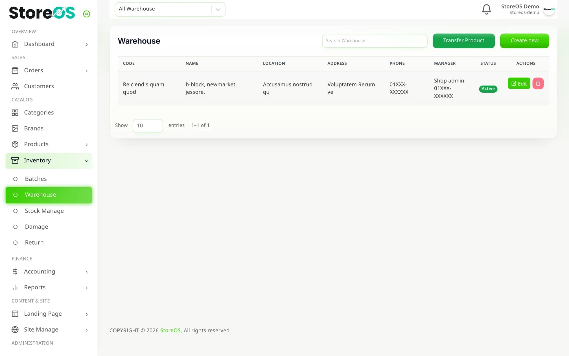Image resolution: width=569 pixels, height=356 pixels.
Task: Expand the Reports submenu chevron
Action: coord(87,288)
